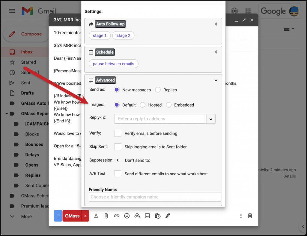
Task: Attach a file with the paperclip icon
Action: [x=106, y=216]
